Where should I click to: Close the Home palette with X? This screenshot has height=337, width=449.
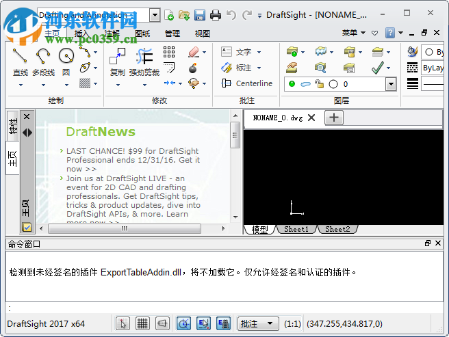(27, 116)
